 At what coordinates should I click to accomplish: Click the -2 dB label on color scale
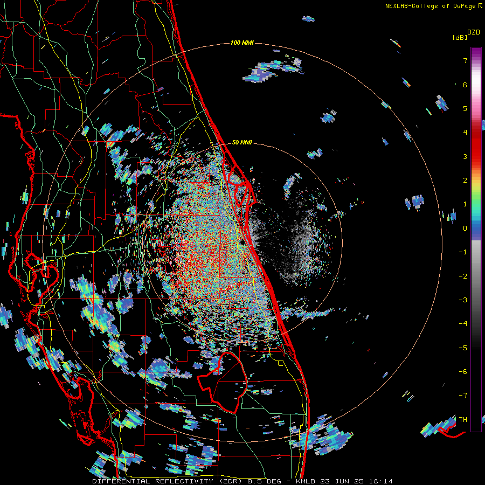pyautogui.click(x=463, y=276)
